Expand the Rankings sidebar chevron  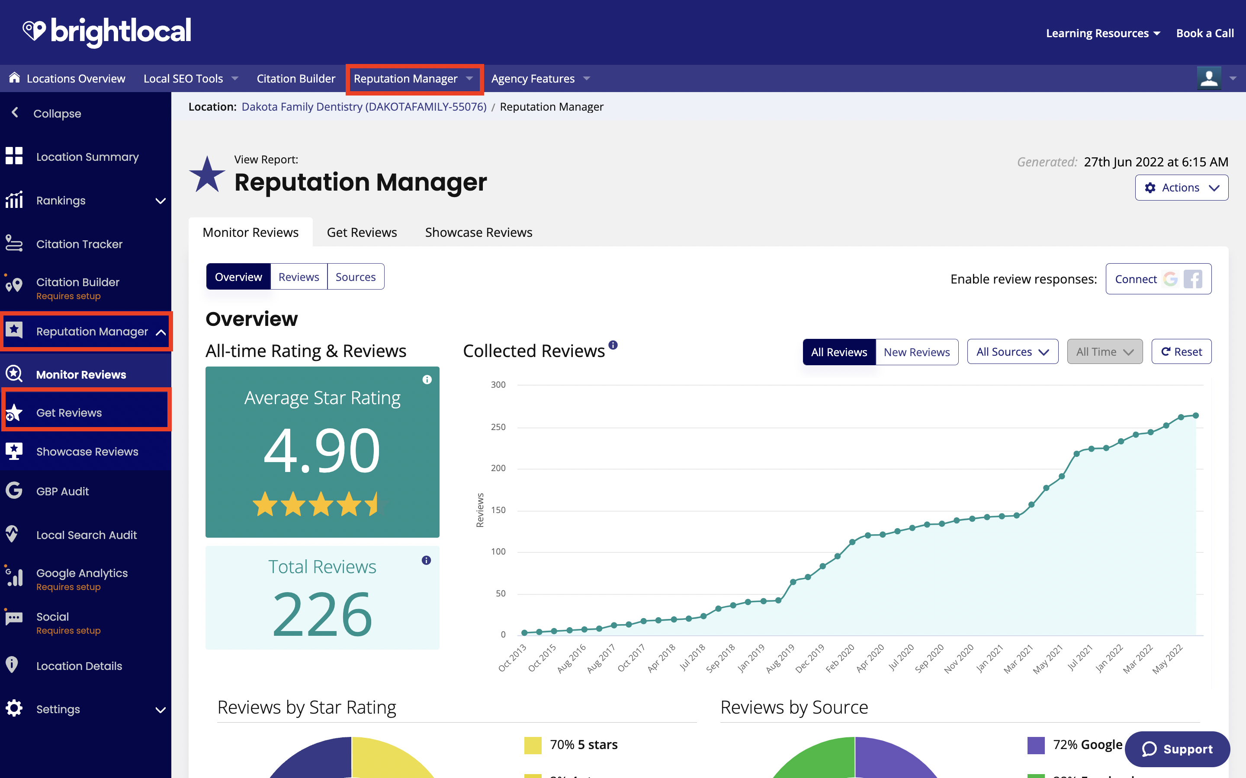point(161,201)
